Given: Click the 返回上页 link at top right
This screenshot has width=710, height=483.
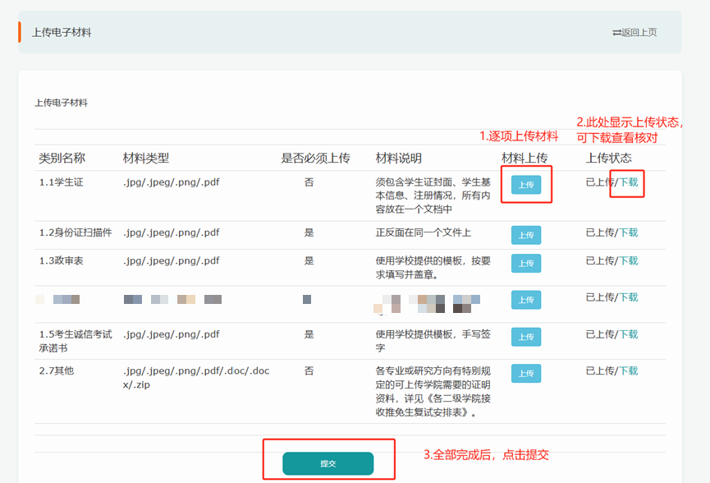Looking at the screenshot, I should 639,33.
